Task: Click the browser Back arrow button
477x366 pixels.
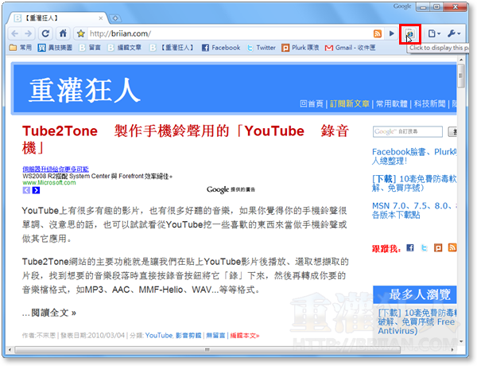Action: 15,33
